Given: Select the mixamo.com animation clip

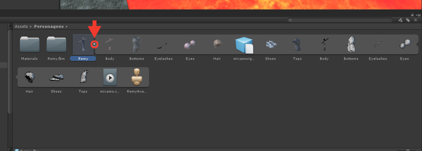Looking at the screenshot, I should click(110, 77).
